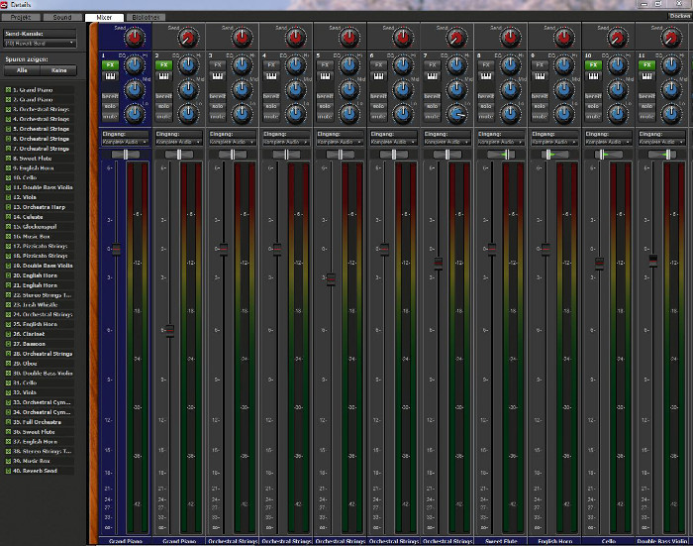Open Eingang dropdown on channel 5
Viewport: 693px width, 546px height.
[340, 142]
